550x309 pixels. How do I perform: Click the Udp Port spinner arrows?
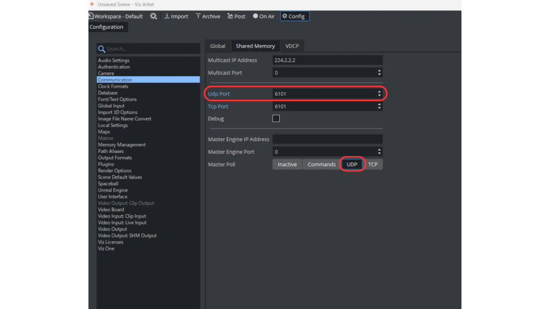(379, 94)
